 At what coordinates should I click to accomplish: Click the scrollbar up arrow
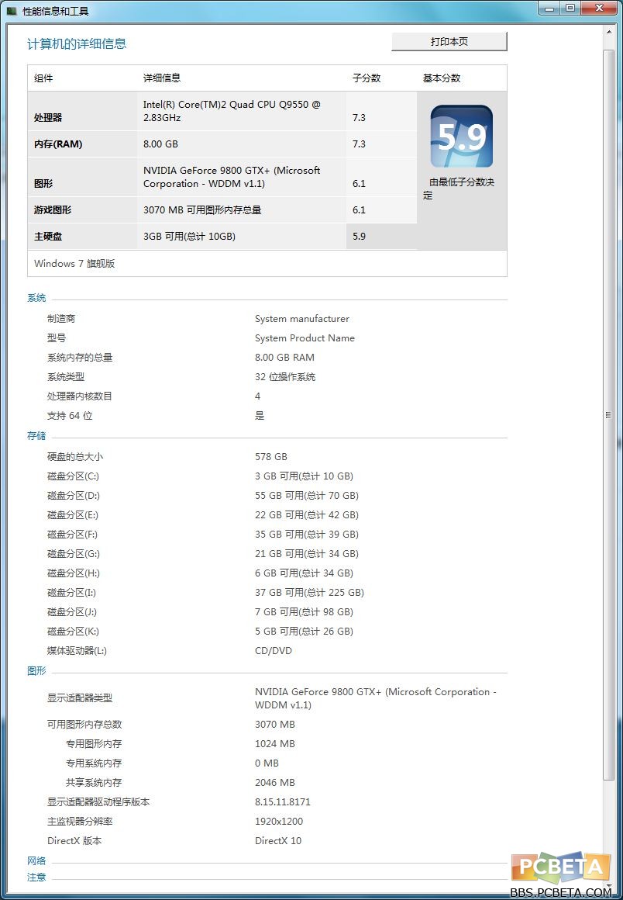(x=608, y=32)
